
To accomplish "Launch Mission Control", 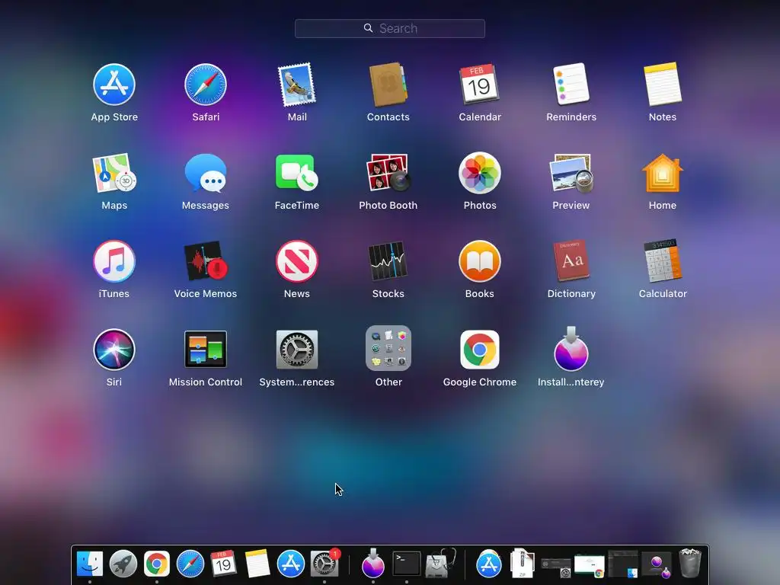I will tap(206, 350).
